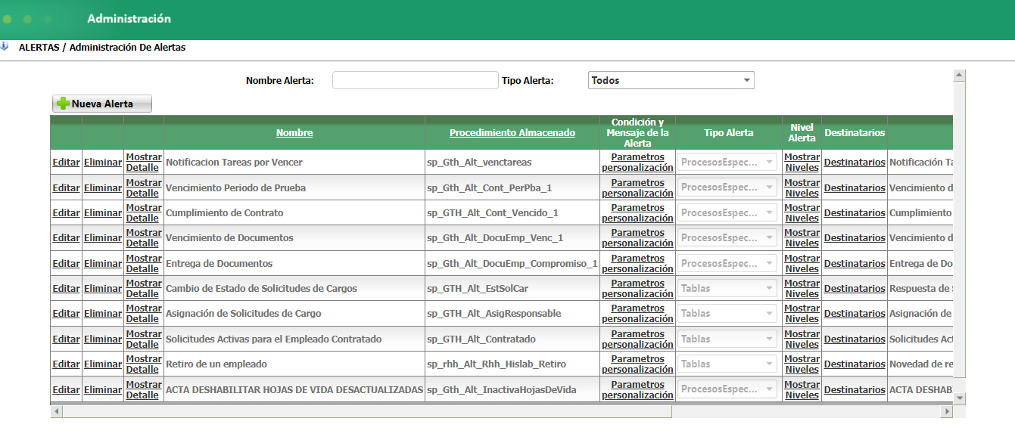Open Tipo Alerta dropdown in Asignación de Solicitudes row
Screen dimensions: 1015x440
click(727, 313)
